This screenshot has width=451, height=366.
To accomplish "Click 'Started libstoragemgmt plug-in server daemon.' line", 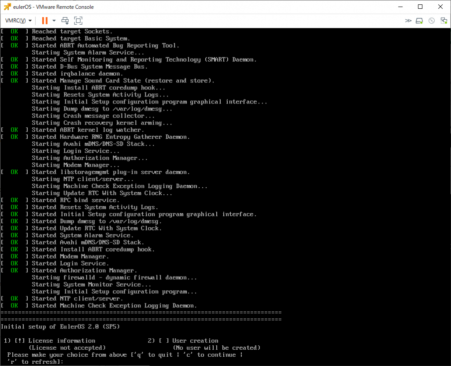I will pos(111,172).
